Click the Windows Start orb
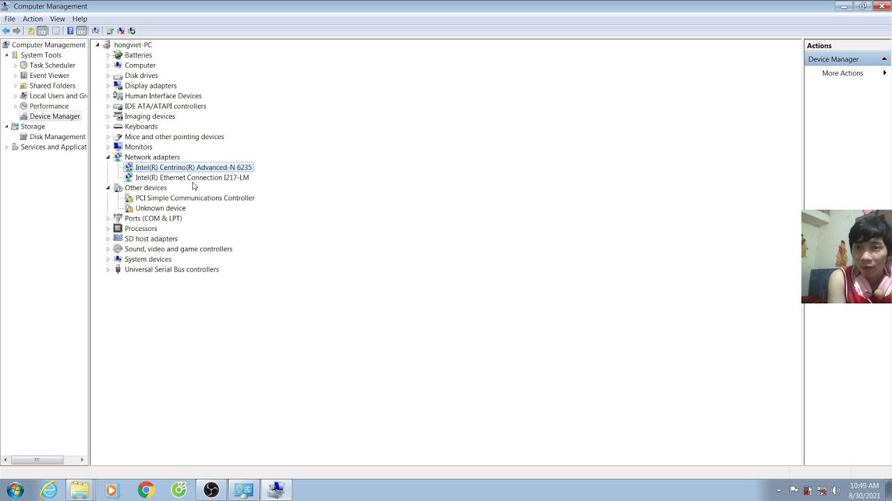This screenshot has height=501, width=892. (x=15, y=491)
